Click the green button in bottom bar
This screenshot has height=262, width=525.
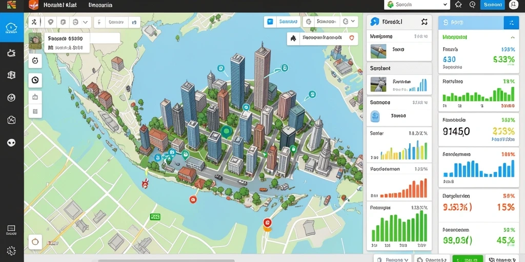tap(468, 259)
